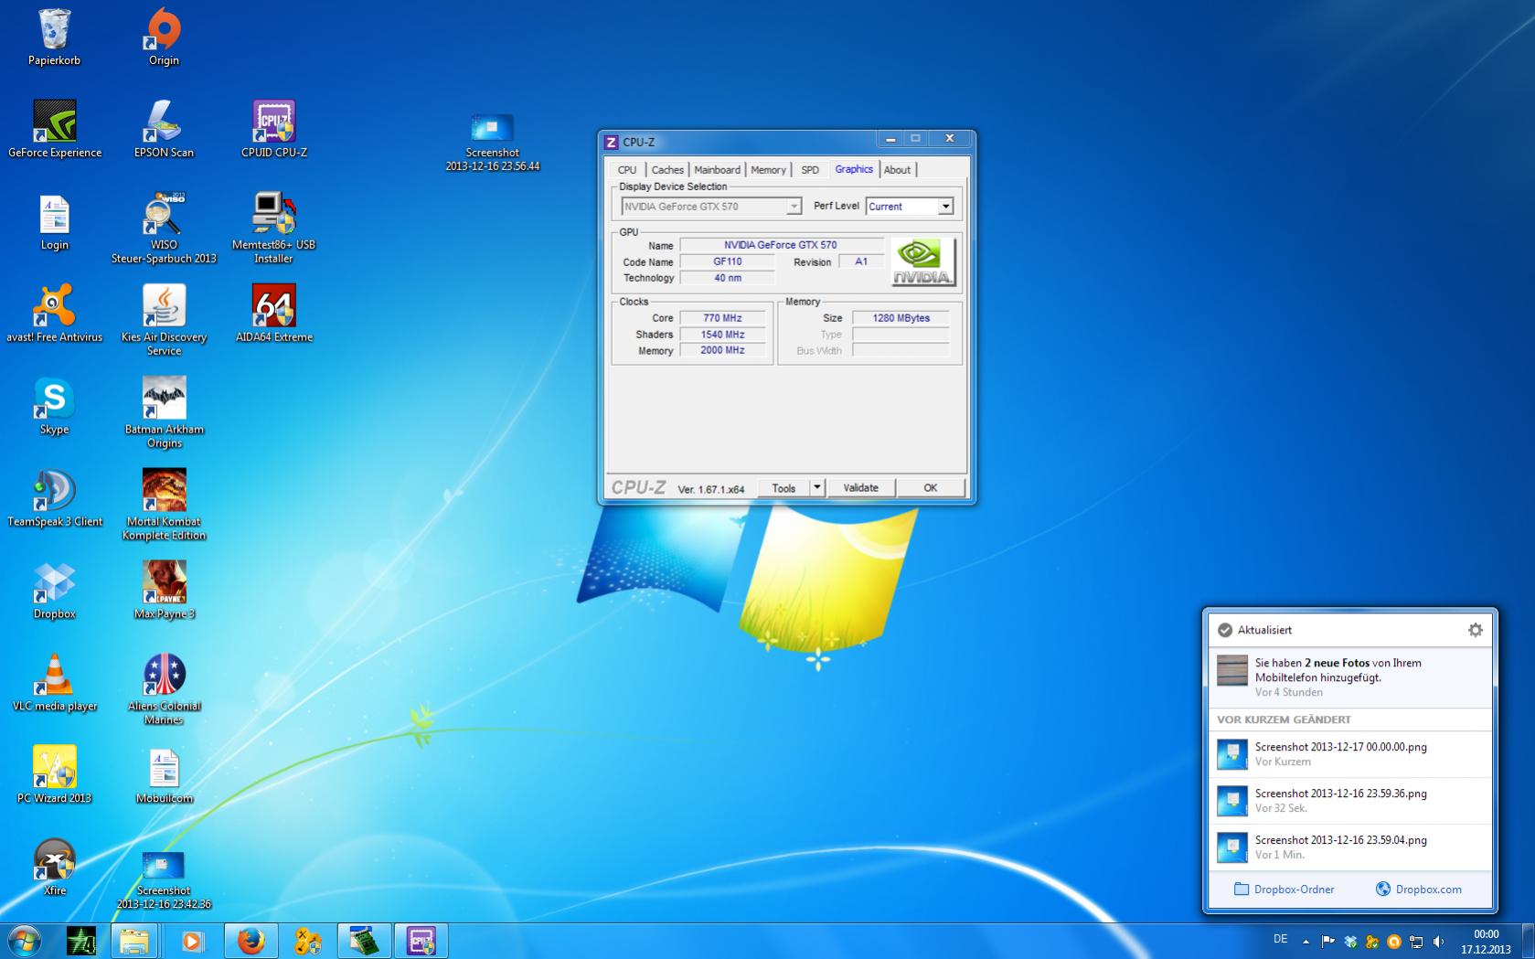1535x959 pixels.
Task: Click the Windows Start button
Action: 24,941
